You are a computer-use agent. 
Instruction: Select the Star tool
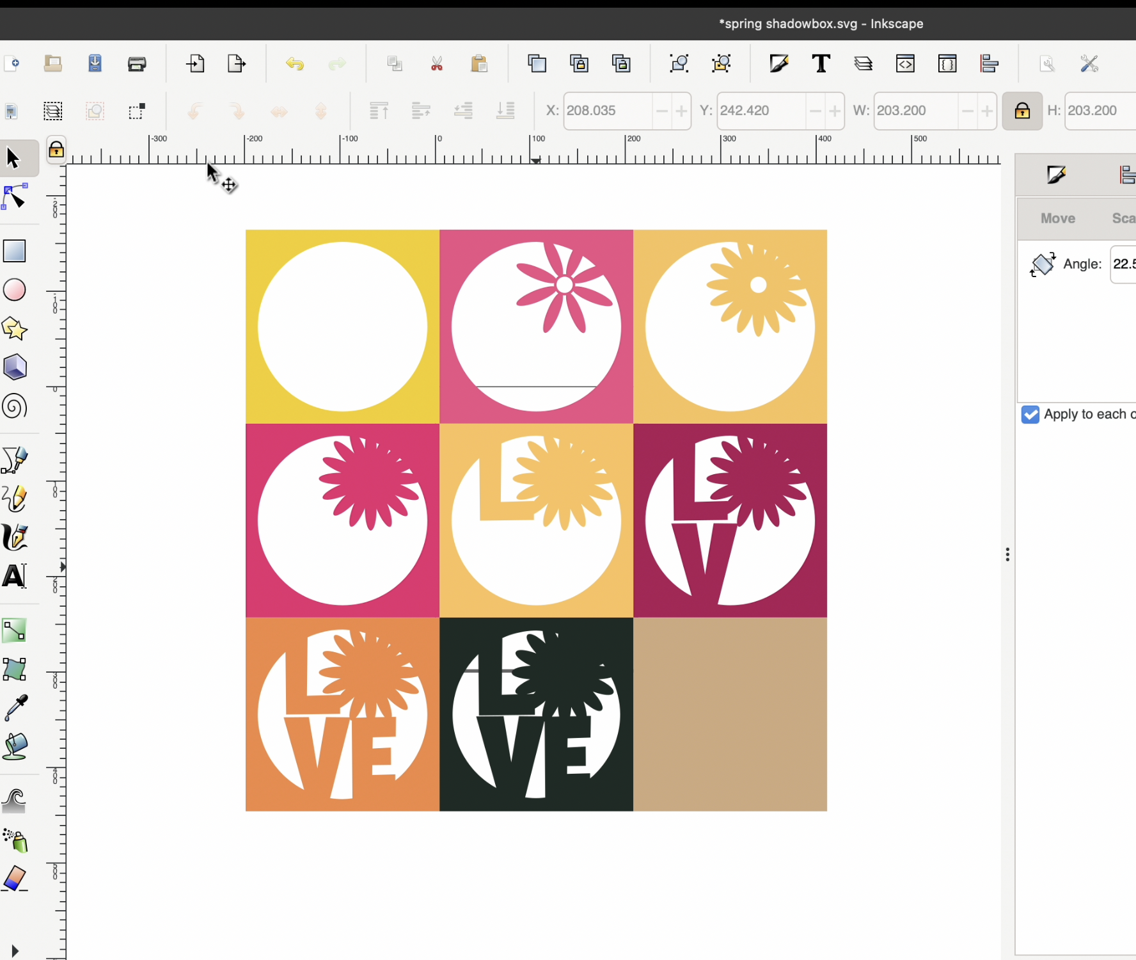[x=14, y=328]
